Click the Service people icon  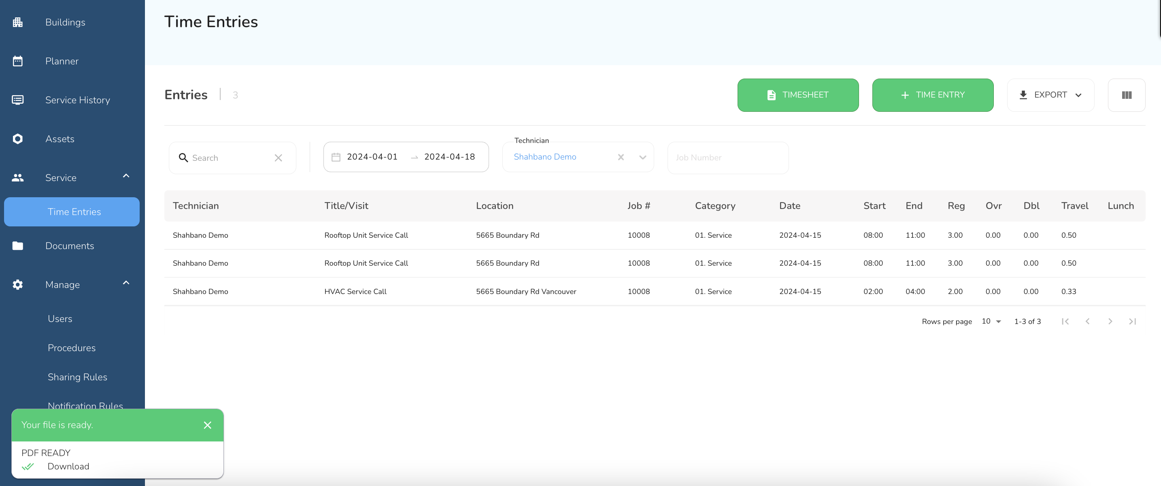pyautogui.click(x=17, y=178)
